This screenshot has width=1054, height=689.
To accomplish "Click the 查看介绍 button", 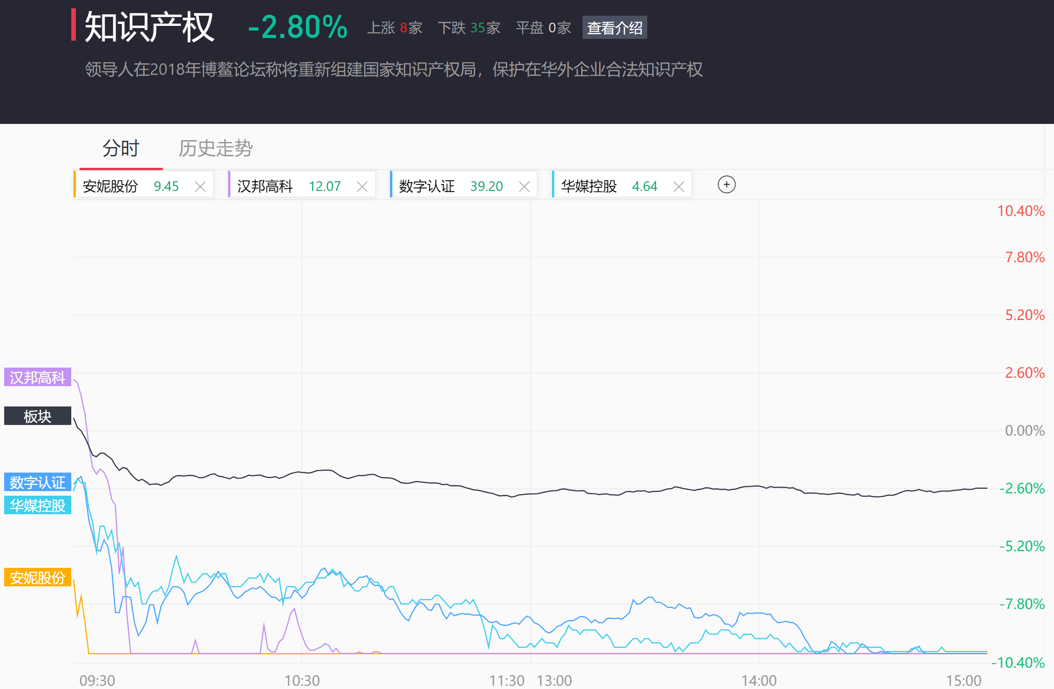I will (x=614, y=28).
